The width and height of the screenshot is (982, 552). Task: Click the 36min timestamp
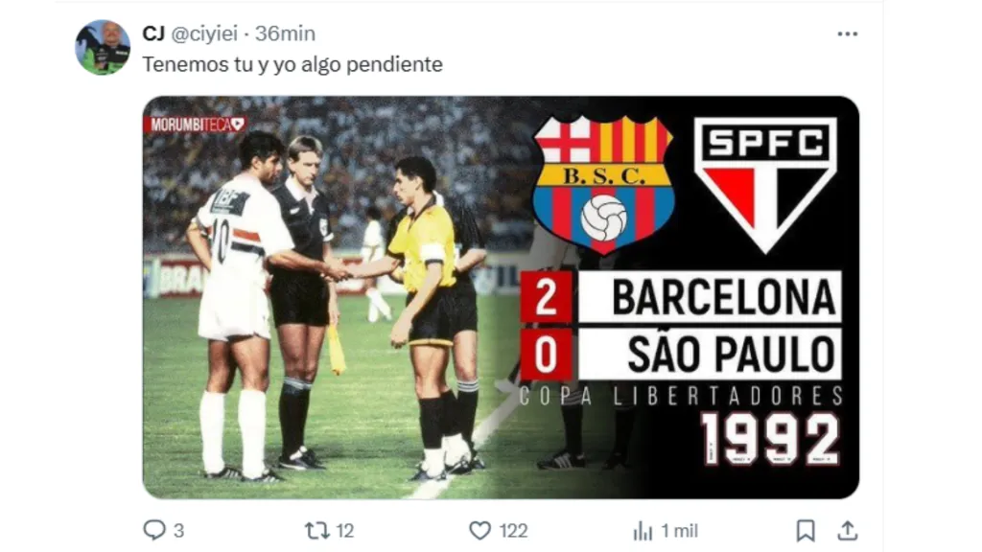pos(285,34)
